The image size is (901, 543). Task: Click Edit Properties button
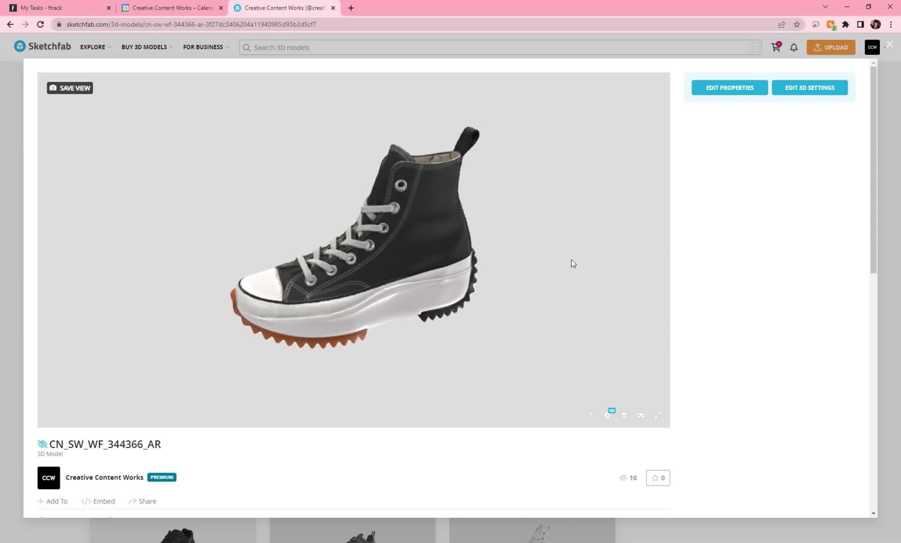click(730, 88)
